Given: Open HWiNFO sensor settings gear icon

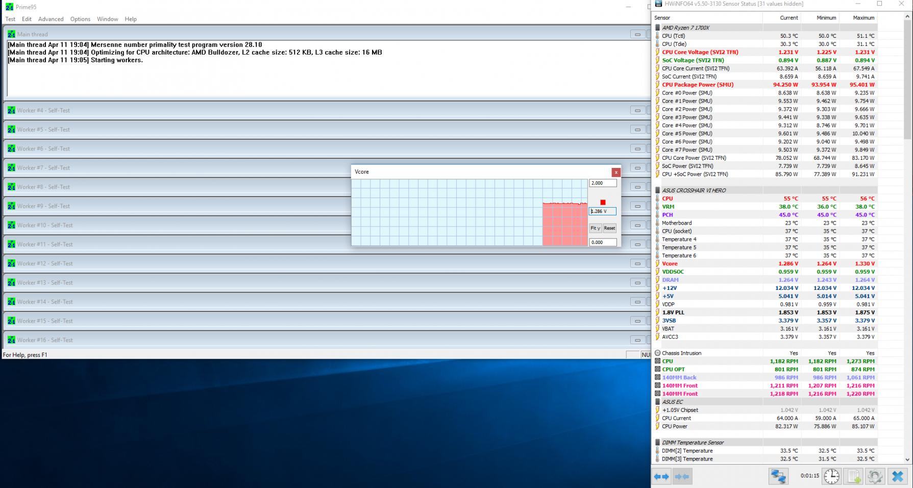Looking at the screenshot, I should click(x=875, y=476).
